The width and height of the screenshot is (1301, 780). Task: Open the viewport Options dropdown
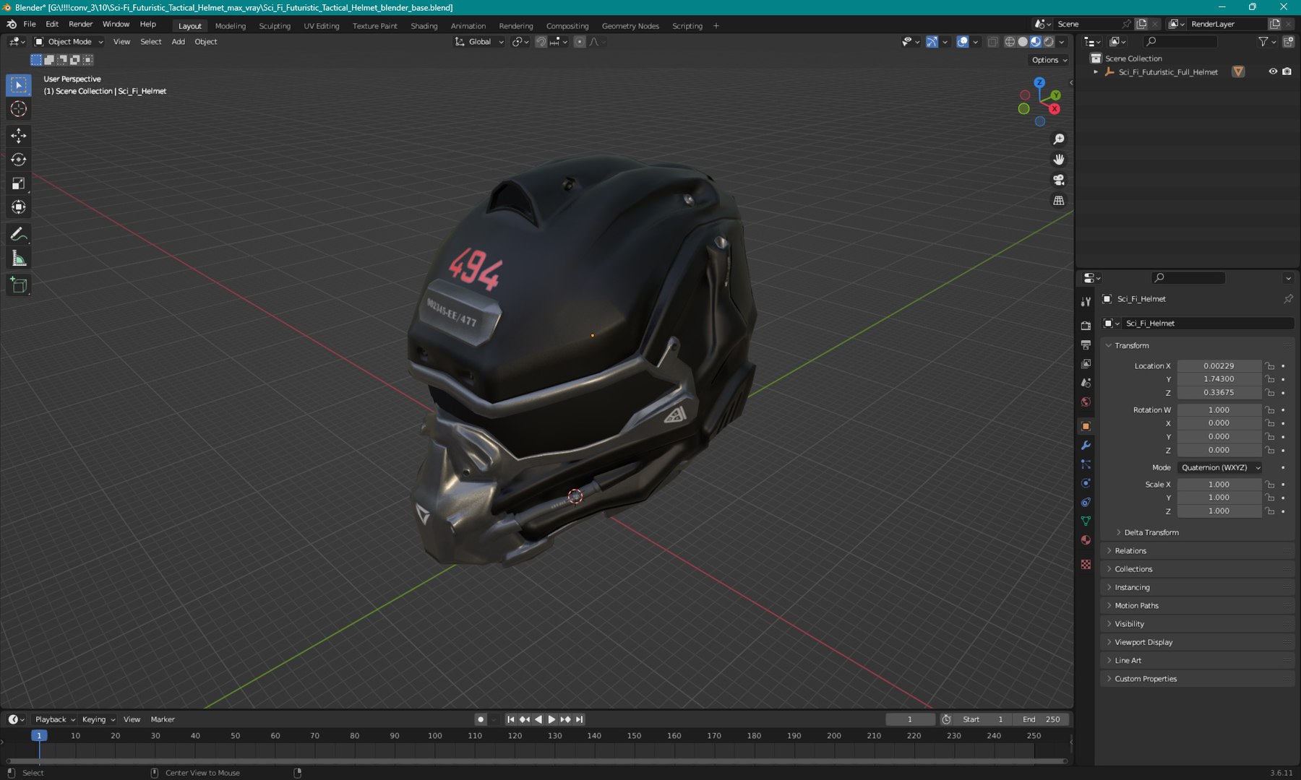(x=1049, y=60)
